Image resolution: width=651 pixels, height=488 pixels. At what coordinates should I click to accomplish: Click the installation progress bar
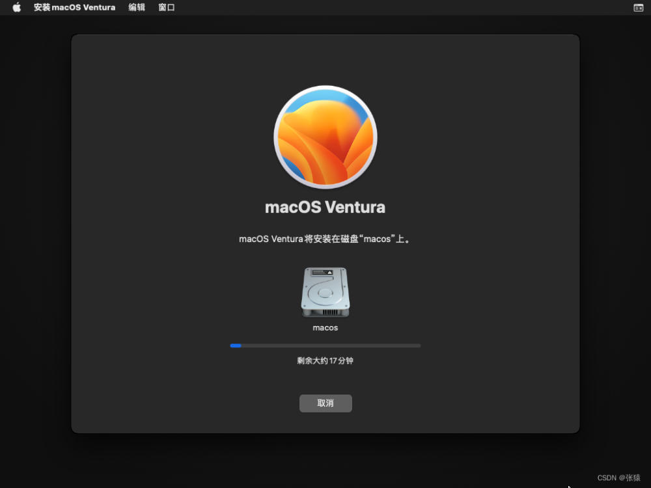pyautogui.click(x=325, y=346)
